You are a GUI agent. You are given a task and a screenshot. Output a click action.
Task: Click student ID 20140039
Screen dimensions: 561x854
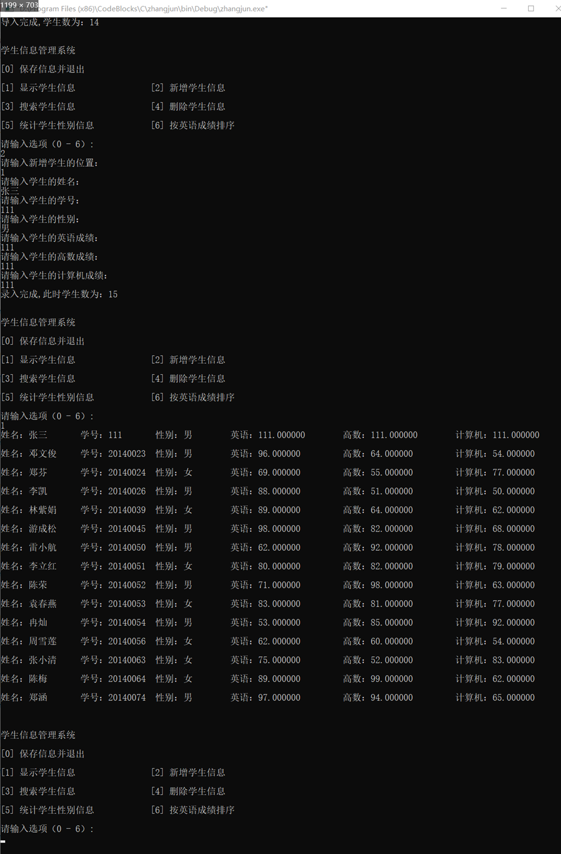pos(127,510)
